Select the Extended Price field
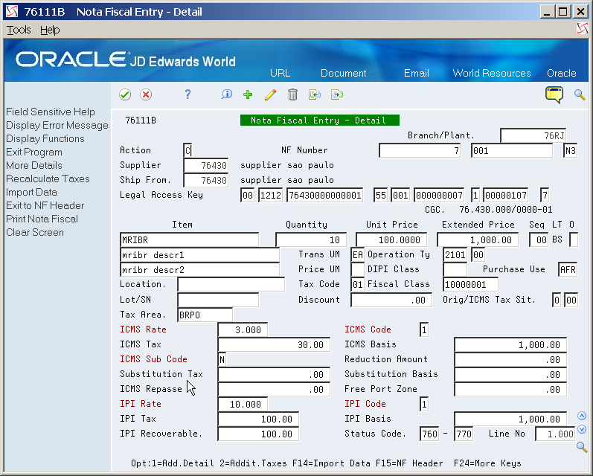 (478, 240)
